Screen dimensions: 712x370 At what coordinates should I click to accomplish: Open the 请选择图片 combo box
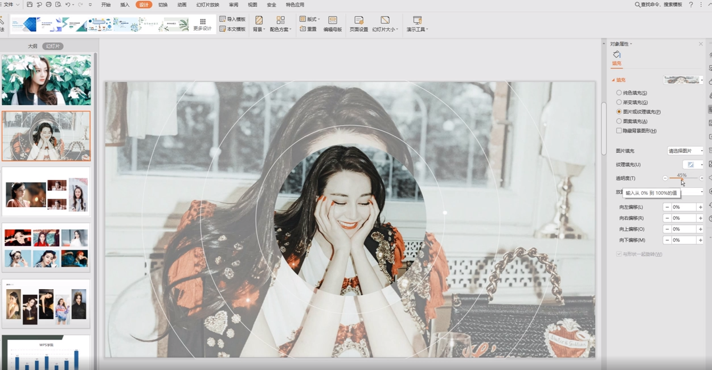[685, 151]
